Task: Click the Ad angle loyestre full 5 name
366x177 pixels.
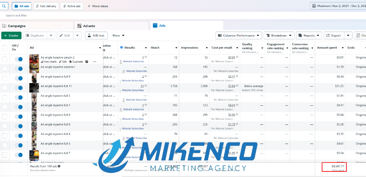Action: click(x=55, y=144)
